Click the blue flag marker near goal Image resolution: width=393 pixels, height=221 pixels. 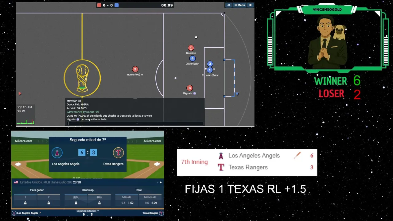click(x=237, y=94)
